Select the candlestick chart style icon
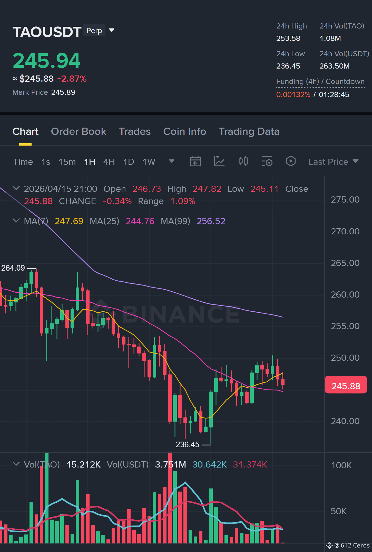 pyautogui.click(x=243, y=161)
